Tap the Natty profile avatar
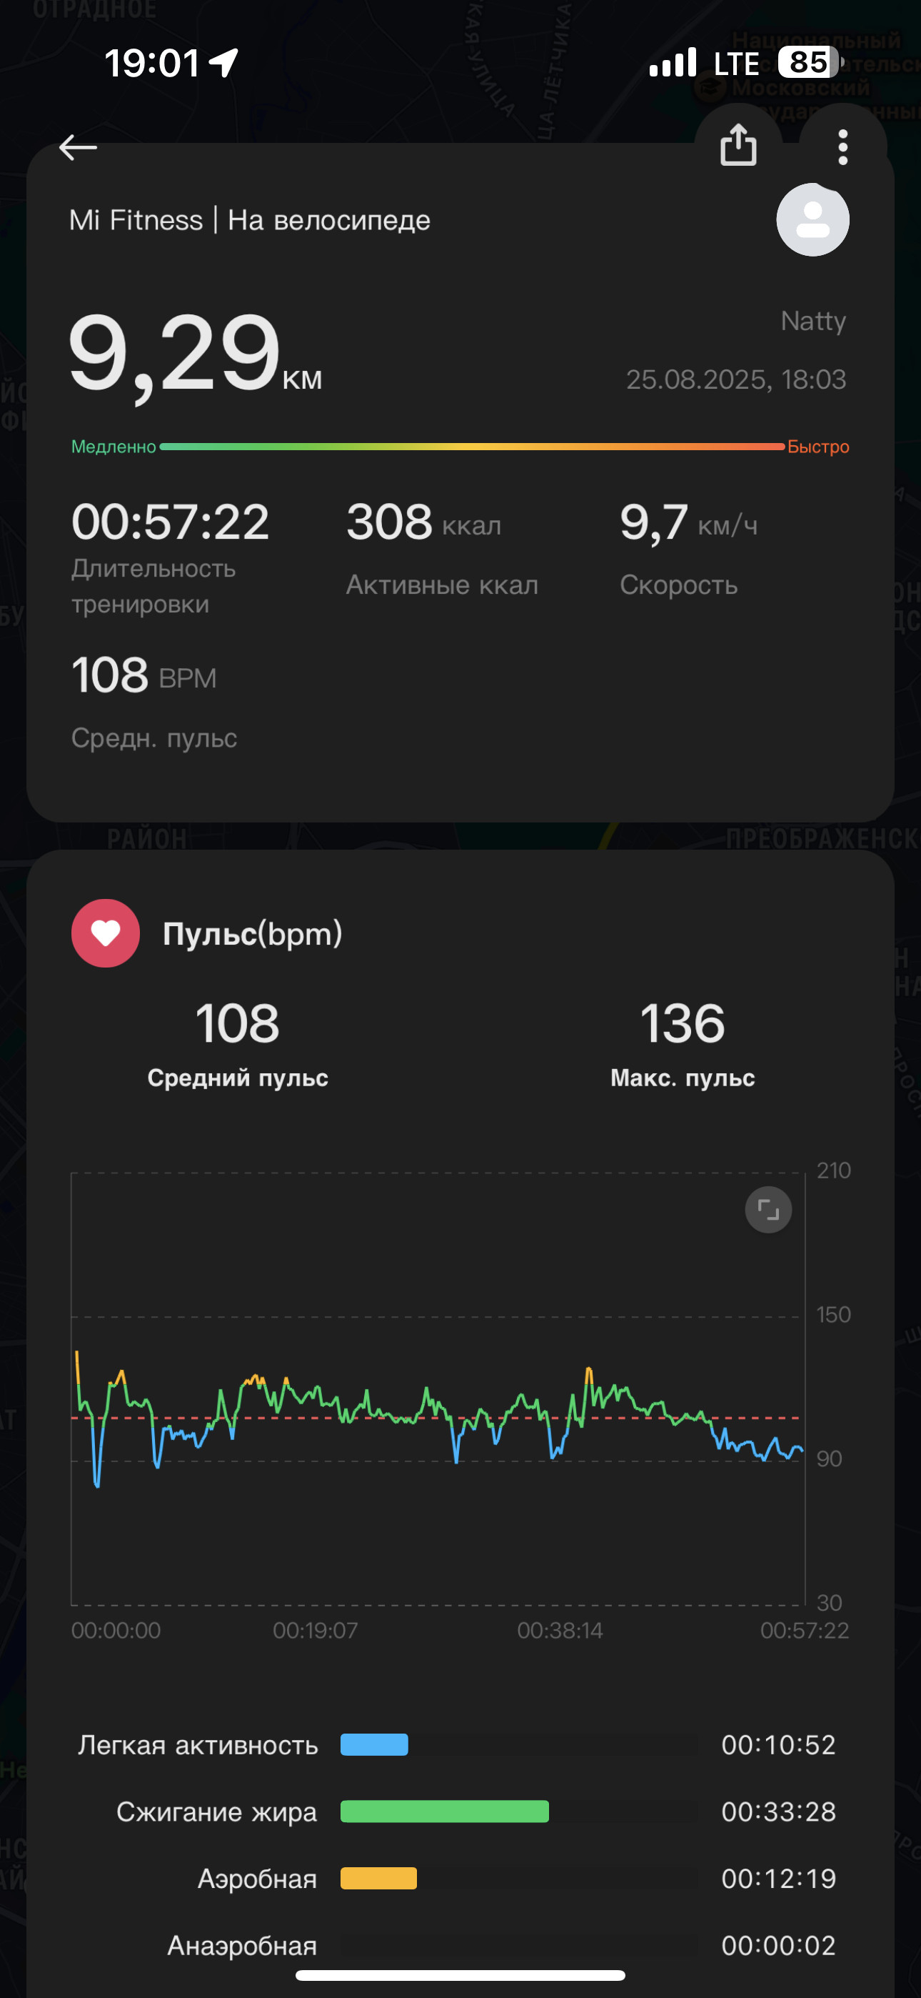921x1998 pixels. 812,219
